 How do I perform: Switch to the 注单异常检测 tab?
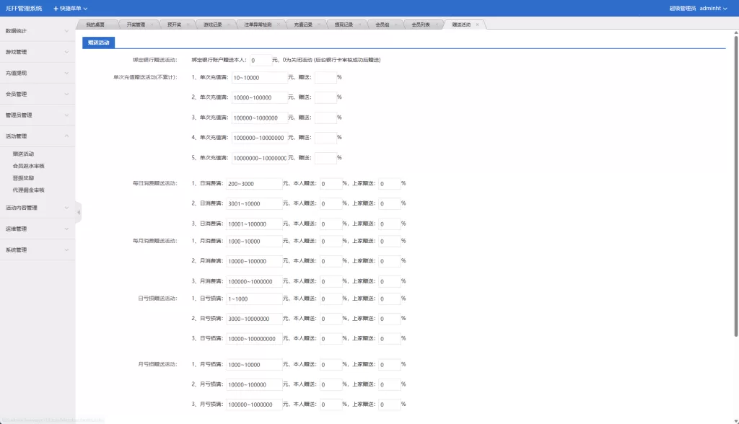pyautogui.click(x=258, y=25)
